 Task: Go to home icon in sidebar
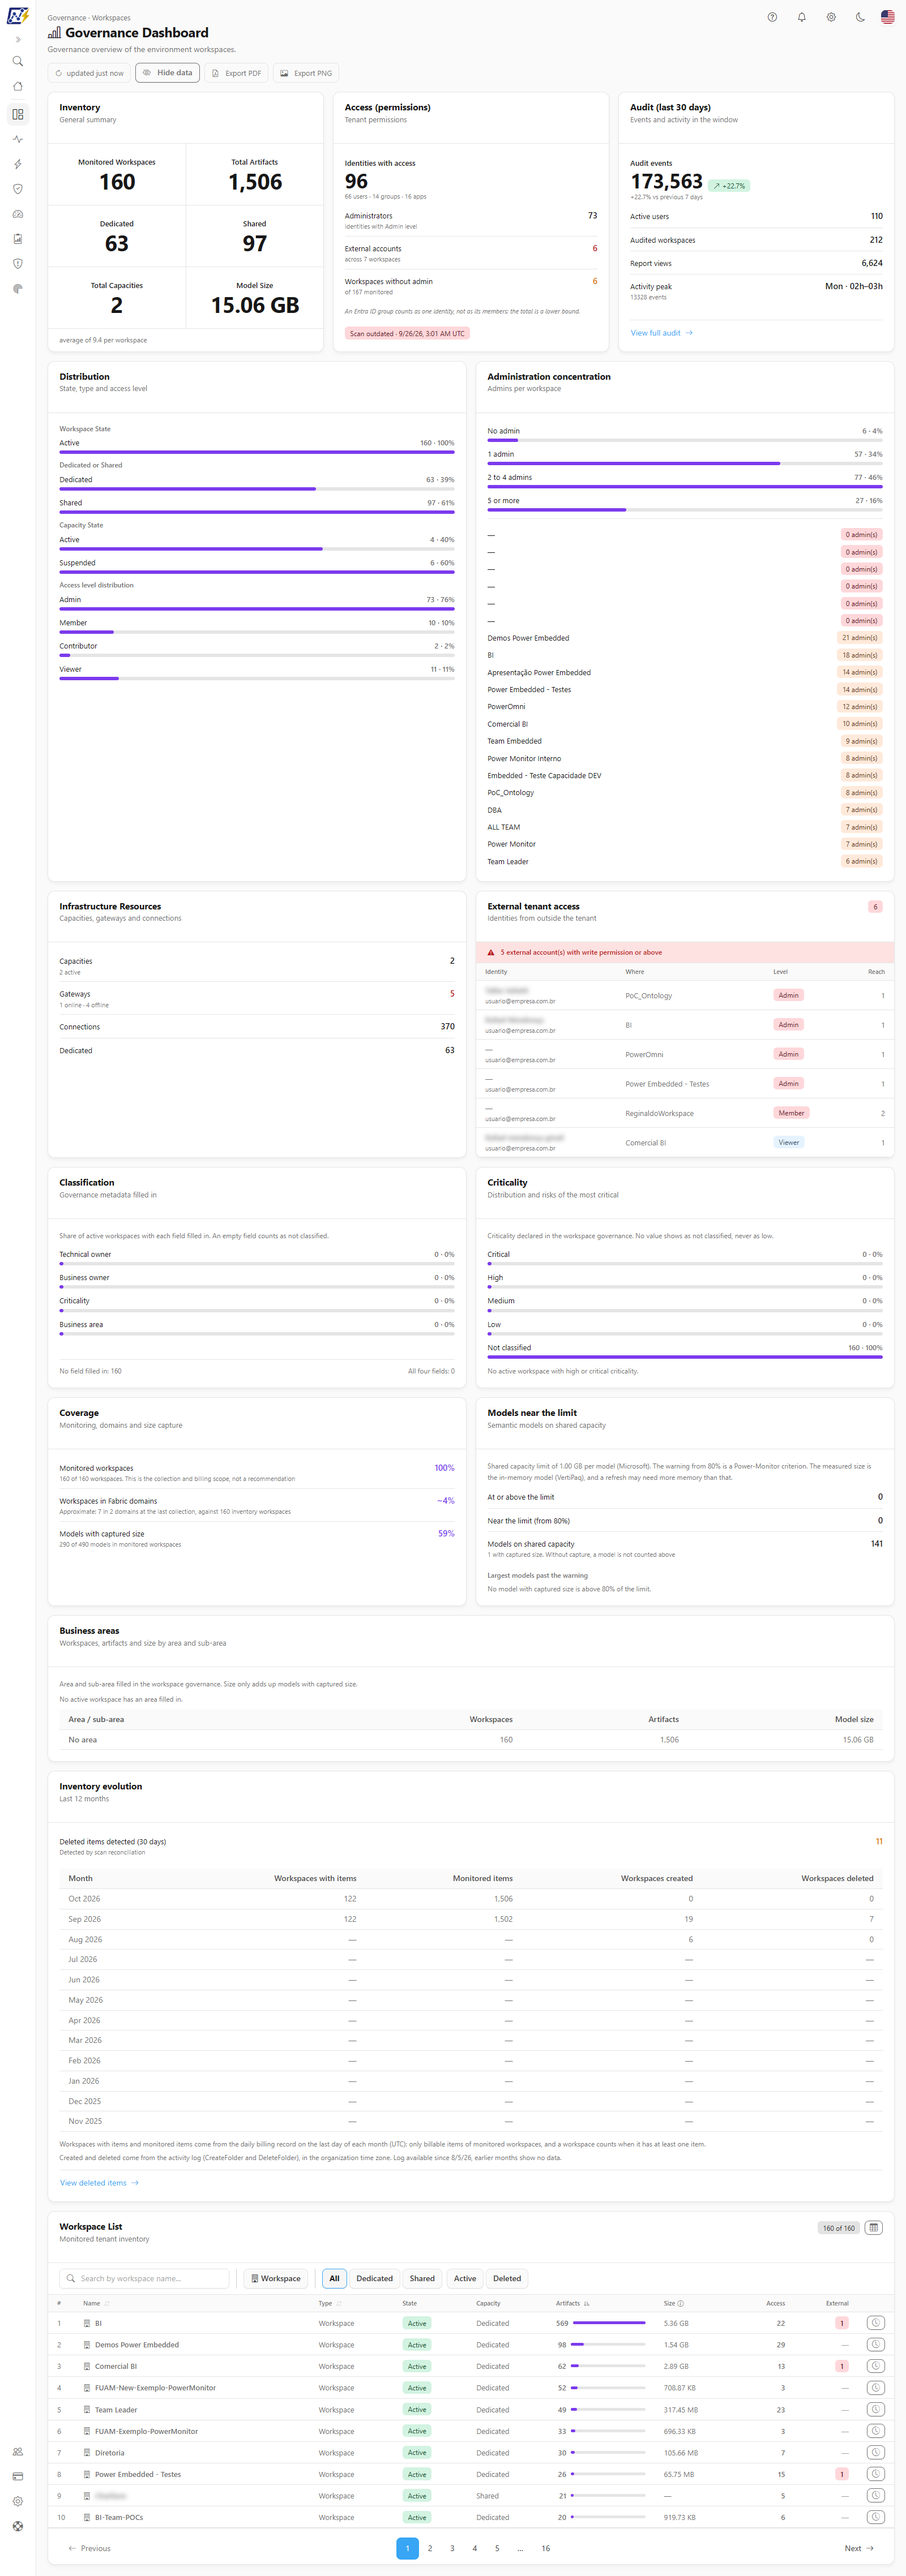tap(17, 87)
